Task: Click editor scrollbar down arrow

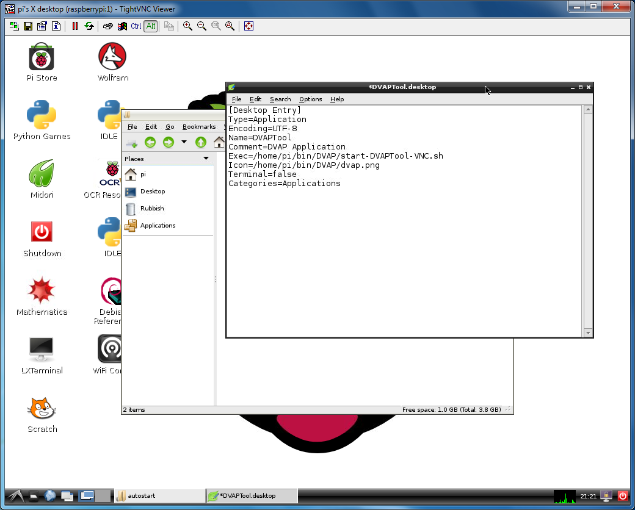Action: [588, 332]
